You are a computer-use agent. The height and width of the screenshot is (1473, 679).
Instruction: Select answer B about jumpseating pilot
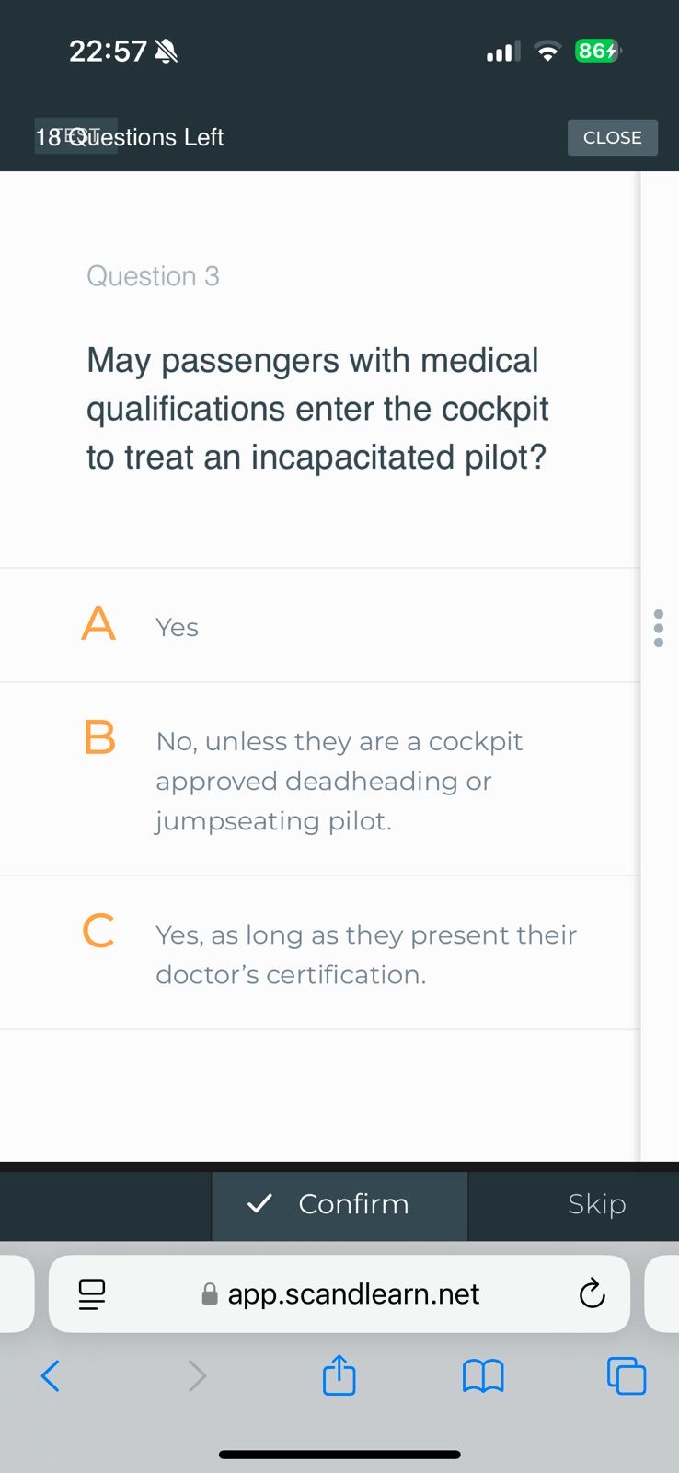[320, 779]
